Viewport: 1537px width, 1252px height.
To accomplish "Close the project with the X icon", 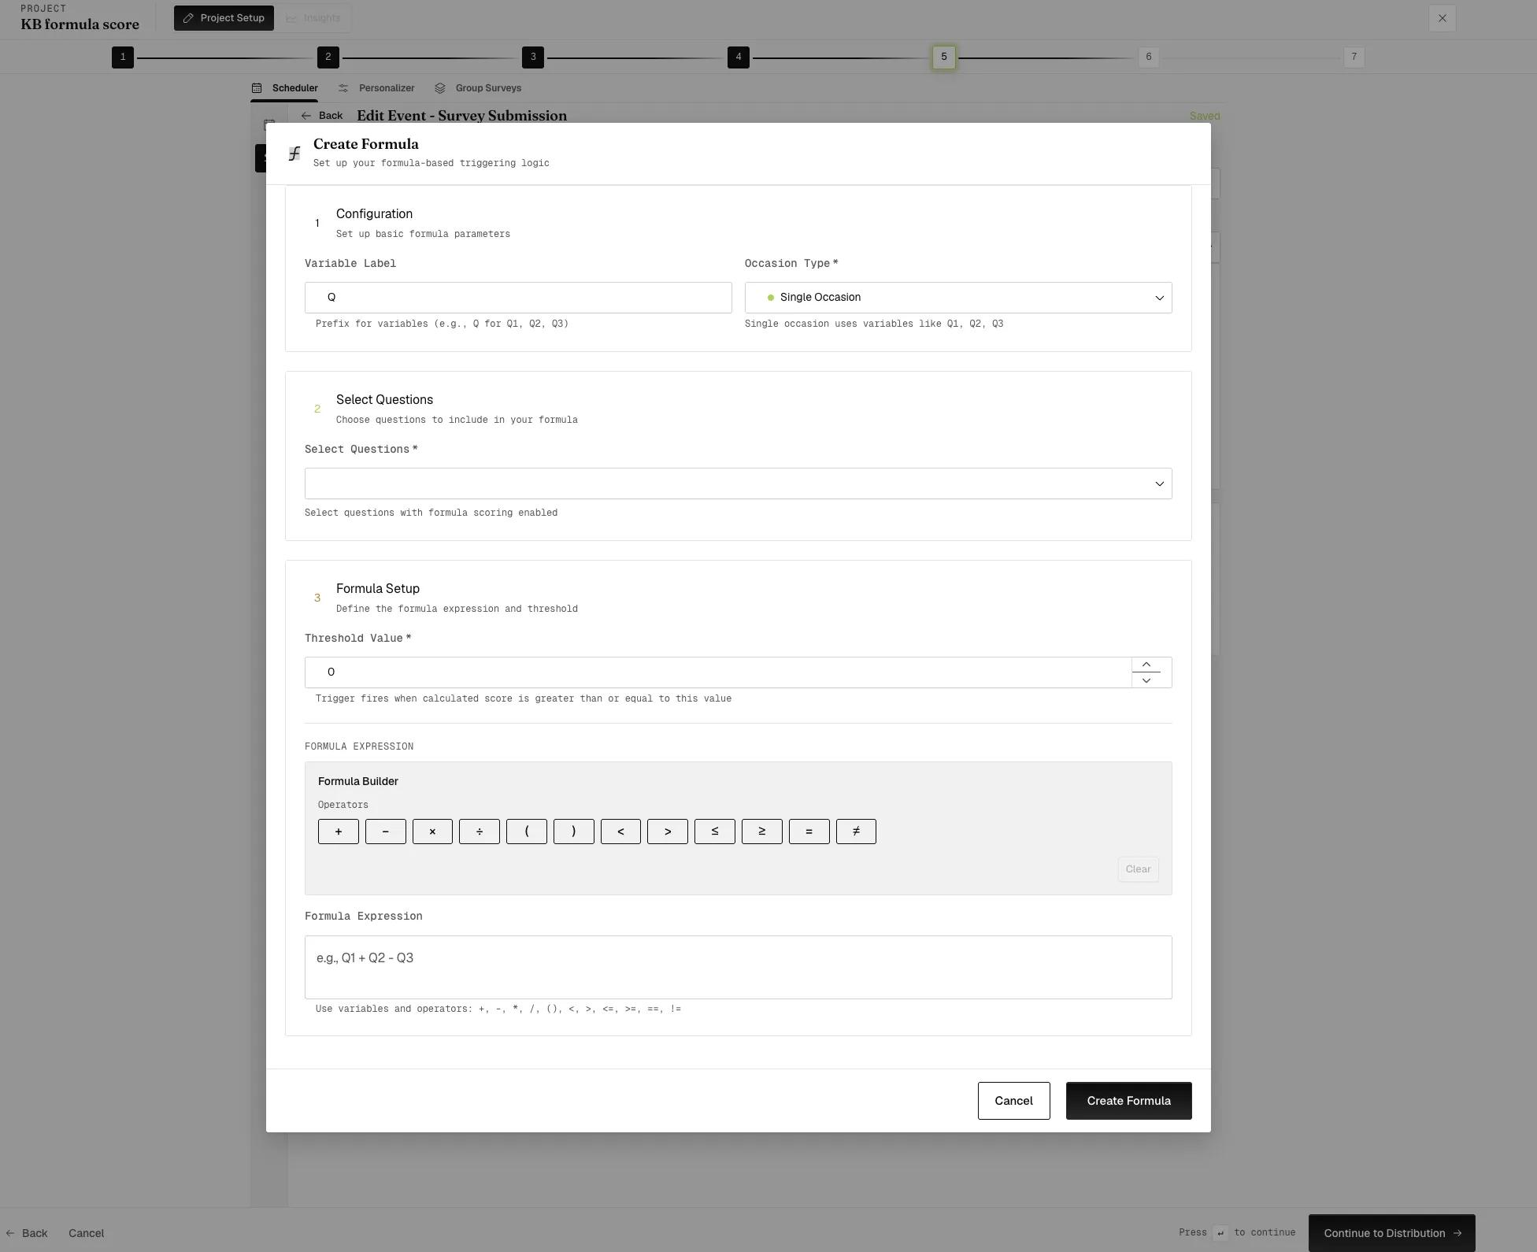I will click(x=1443, y=18).
